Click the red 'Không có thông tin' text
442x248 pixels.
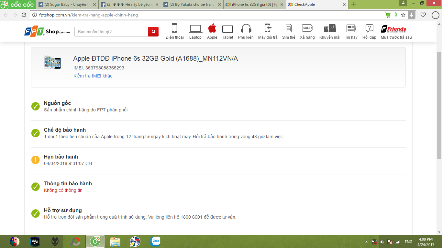tap(63, 190)
